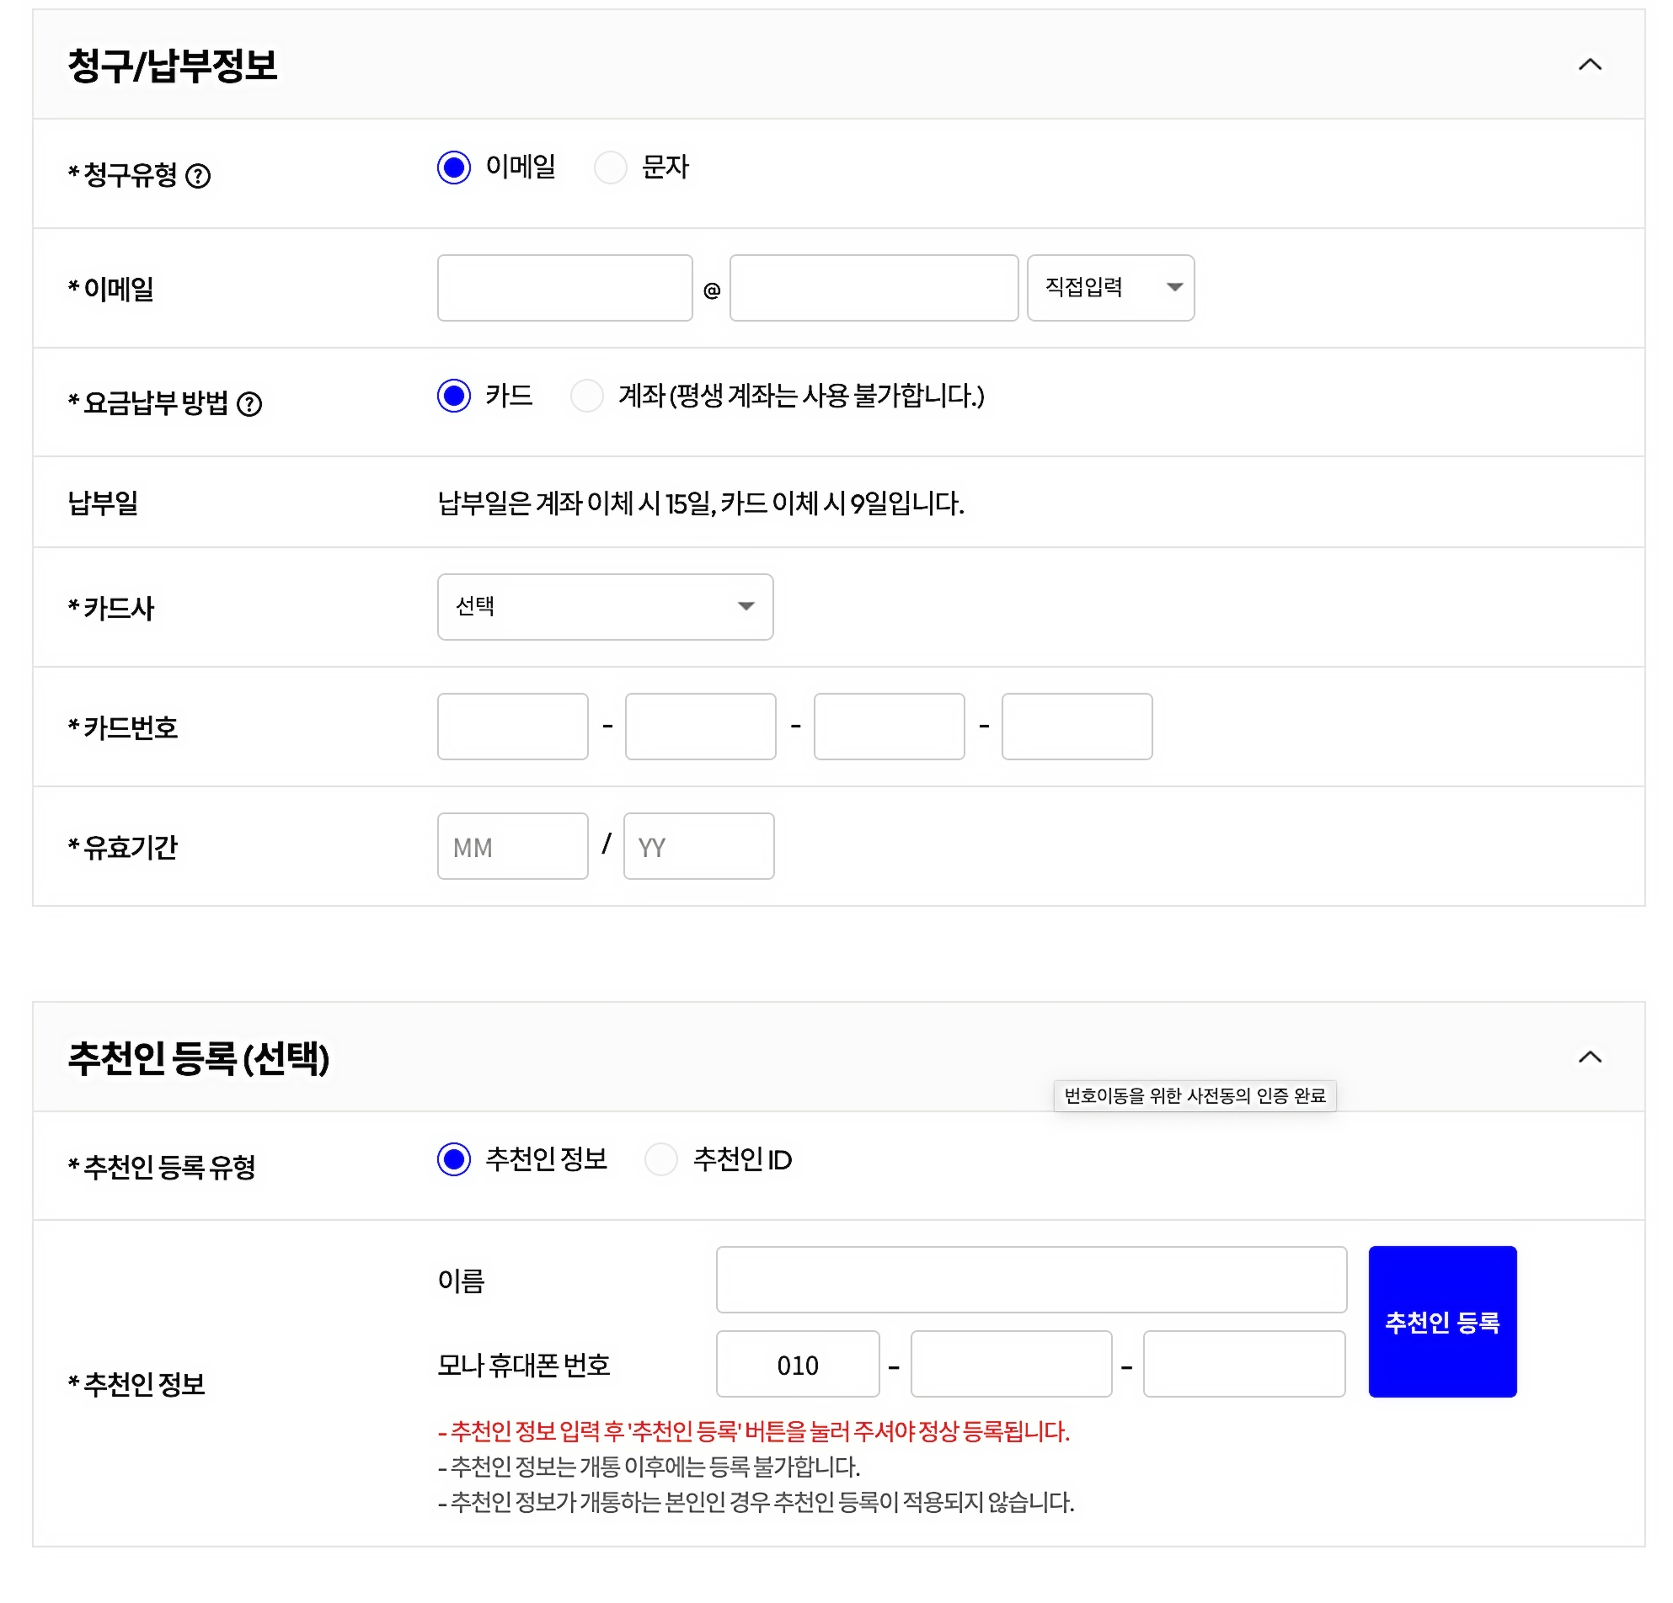Click last card number input box

(x=1077, y=726)
